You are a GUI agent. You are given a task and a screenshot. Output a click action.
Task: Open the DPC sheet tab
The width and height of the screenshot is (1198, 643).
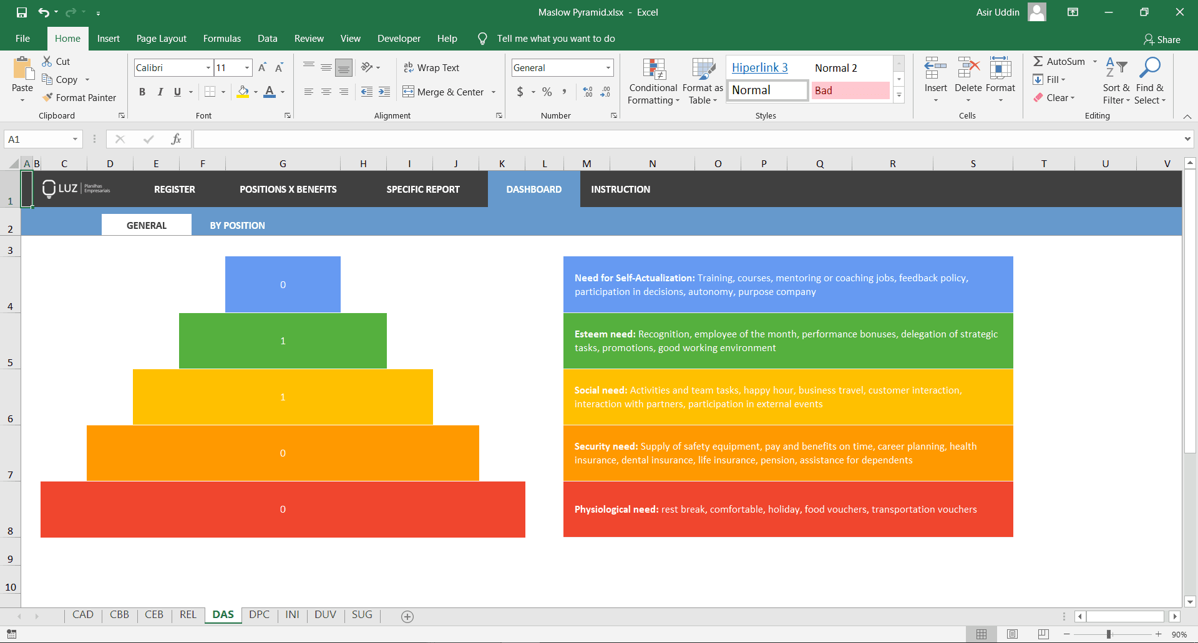[259, 615]
